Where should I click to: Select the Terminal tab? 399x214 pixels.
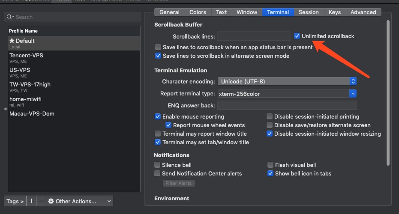tap(278, 12)
